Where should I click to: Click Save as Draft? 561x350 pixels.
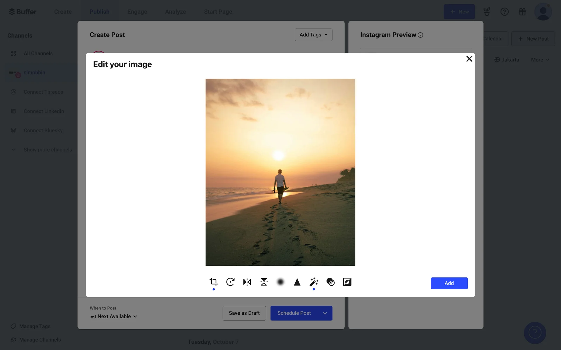(244, 313)
